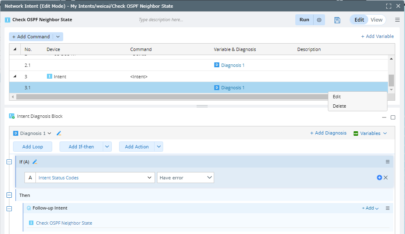Expand the Add If-then dropdown arrow
This screenshot has height=234, width=405.
point(107,147)
